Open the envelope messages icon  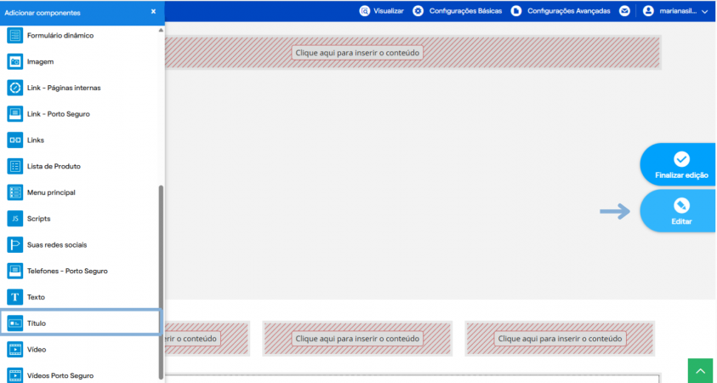pyautogui.click(x=624, y=11)
